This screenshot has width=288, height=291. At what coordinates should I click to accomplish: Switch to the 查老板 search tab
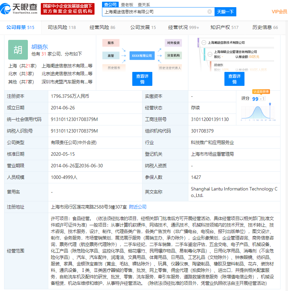[127, 4]
